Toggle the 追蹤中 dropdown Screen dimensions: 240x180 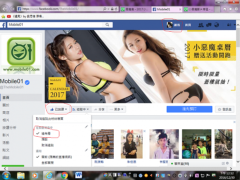(x=81, y=109)
